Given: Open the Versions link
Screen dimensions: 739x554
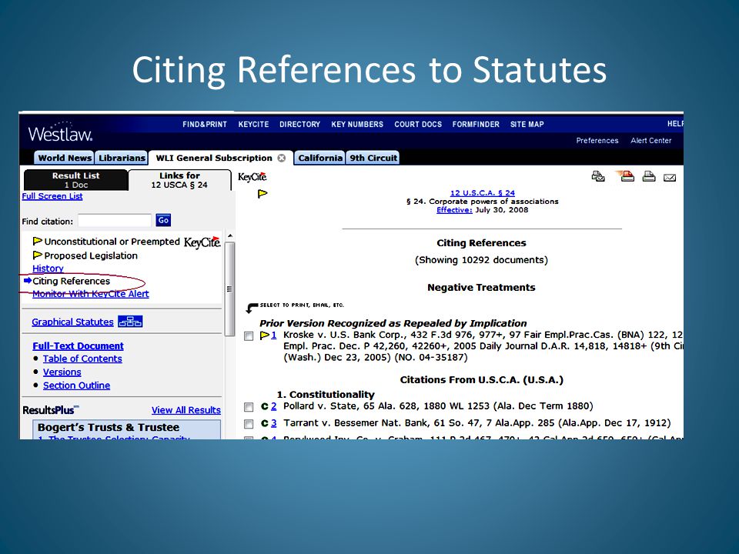Looking at the screenshot, I should pos(62,372).
